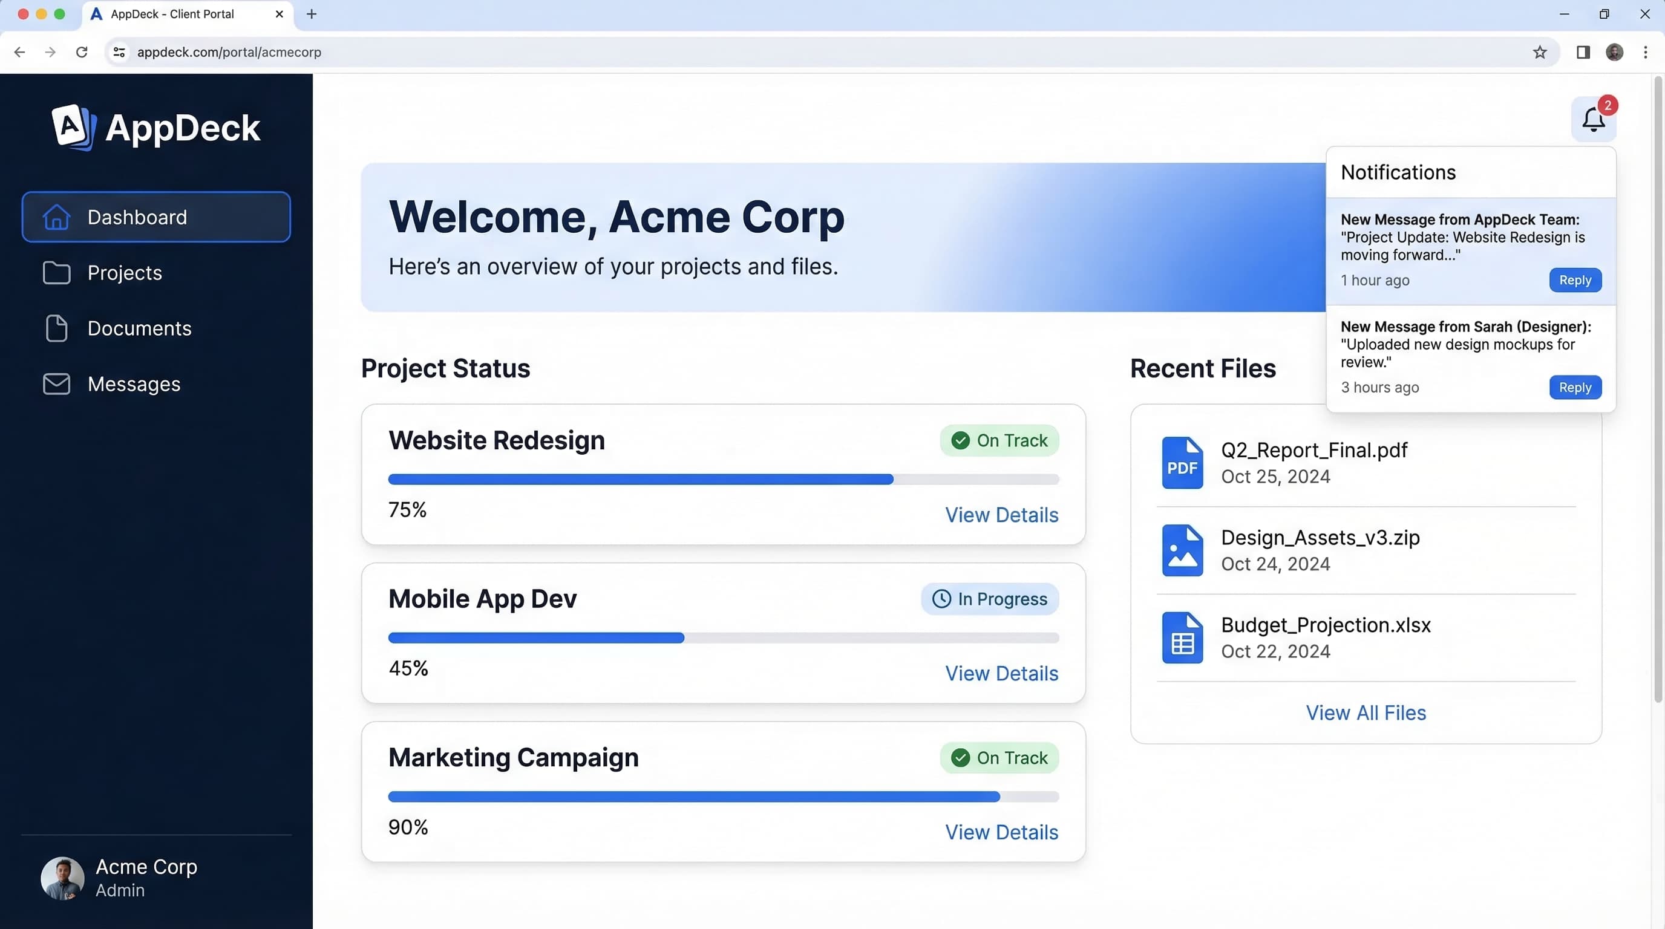Viewport: 1665px width, 929px height.
Task: Bookmark the page with the star icon
Action: tap(1540, 53)
